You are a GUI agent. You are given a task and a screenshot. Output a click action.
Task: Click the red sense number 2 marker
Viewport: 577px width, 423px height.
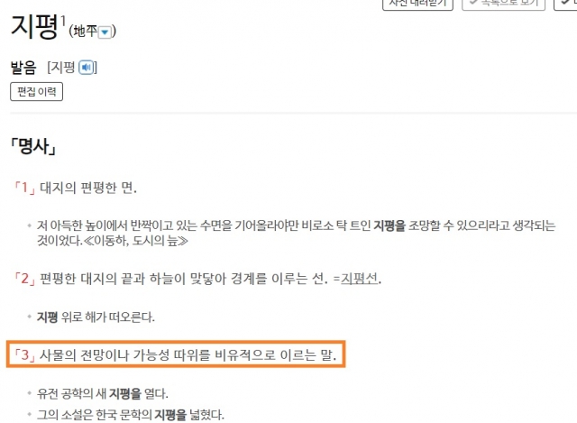[x=24, y=279]
